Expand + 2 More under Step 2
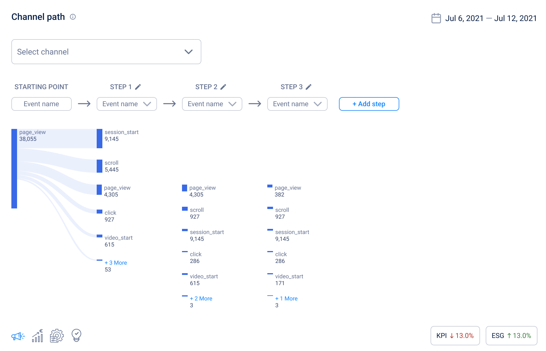546x351 pixels. 201,298
